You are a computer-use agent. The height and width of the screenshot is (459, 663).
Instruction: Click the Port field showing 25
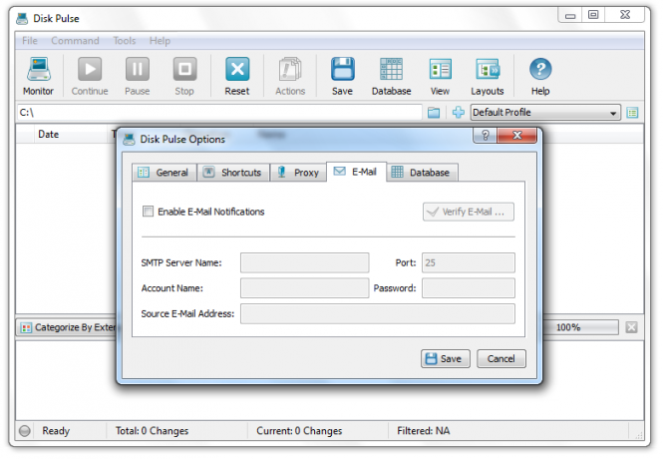click(x=469, y=262)
